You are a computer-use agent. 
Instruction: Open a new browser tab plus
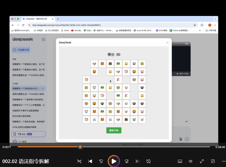pyautogui.click(x=58, y=19)
